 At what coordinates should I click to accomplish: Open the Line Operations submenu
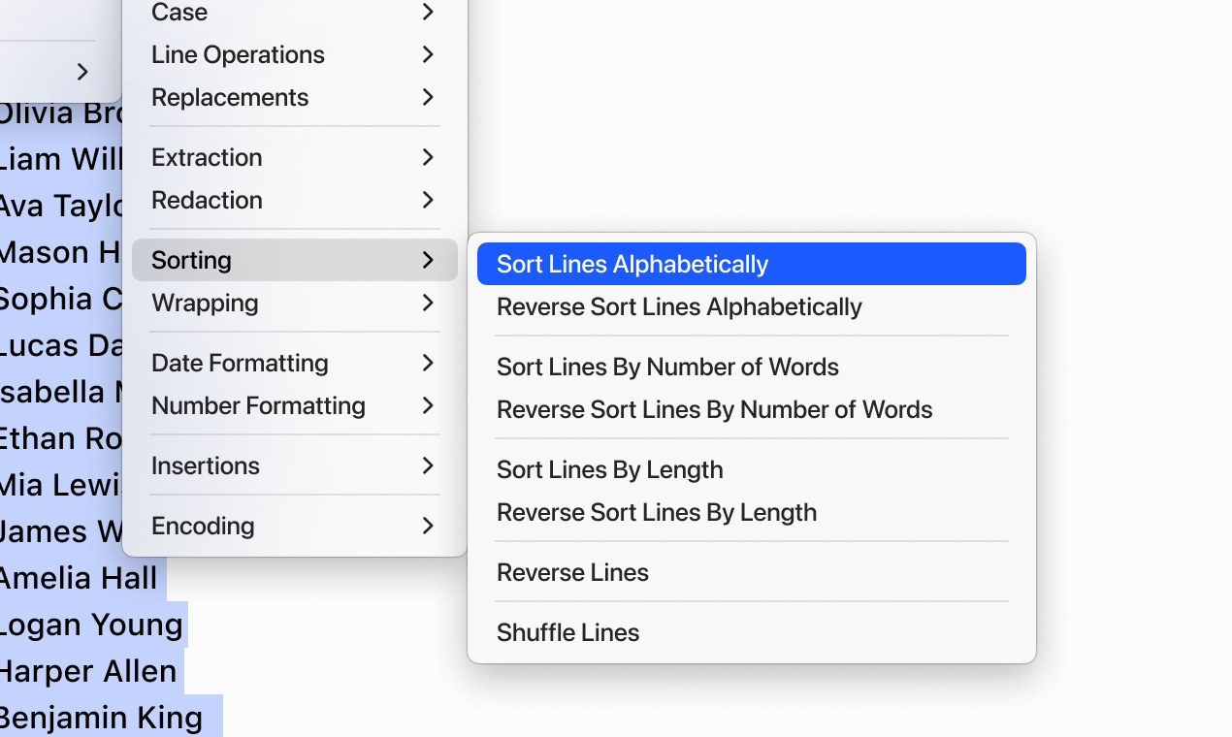point(295,54)
